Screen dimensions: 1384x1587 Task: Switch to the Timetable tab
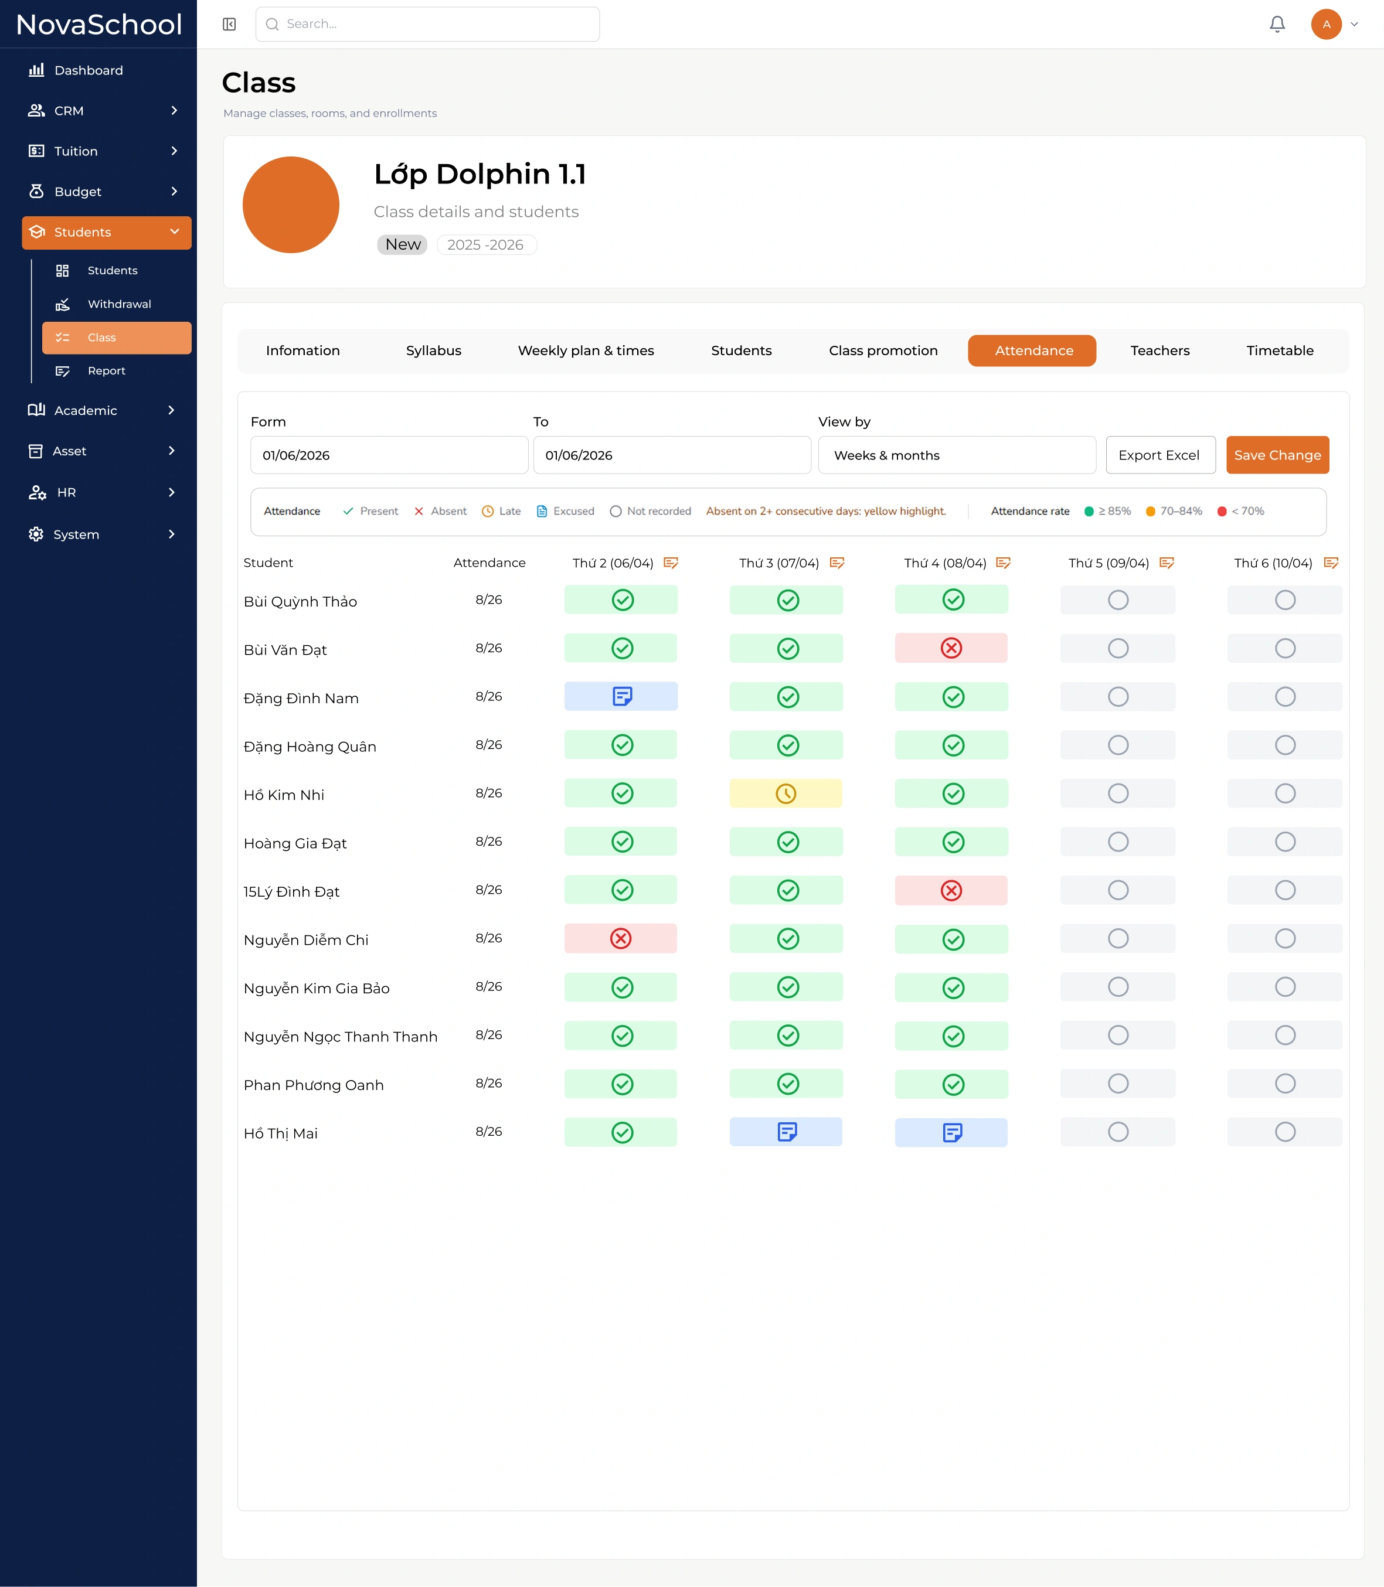pyautogui.click(x=1280, y=350)
